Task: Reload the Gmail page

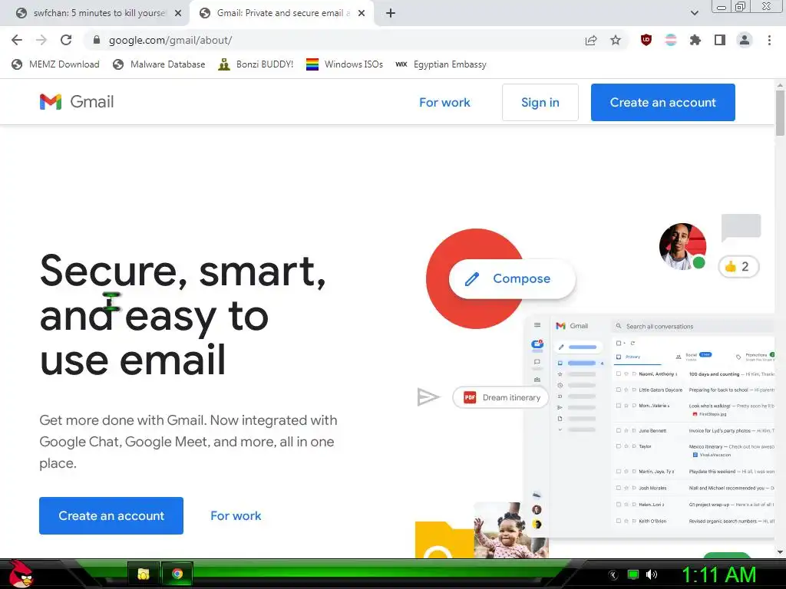Action: [66, 40]
